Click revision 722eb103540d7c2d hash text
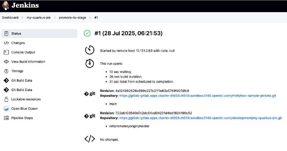This screenshot has height=151, width=287. [154, 113]
